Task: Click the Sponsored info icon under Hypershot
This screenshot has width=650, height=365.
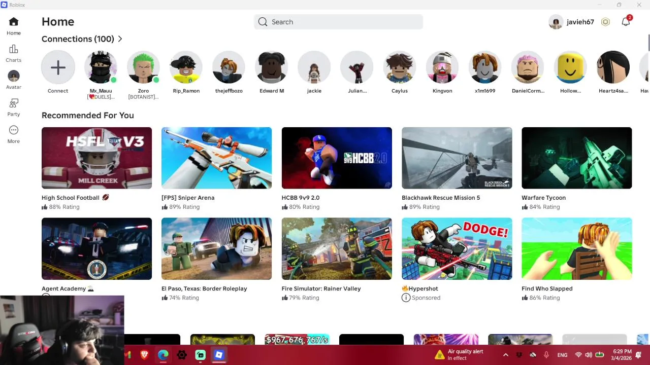Action: 406,298
